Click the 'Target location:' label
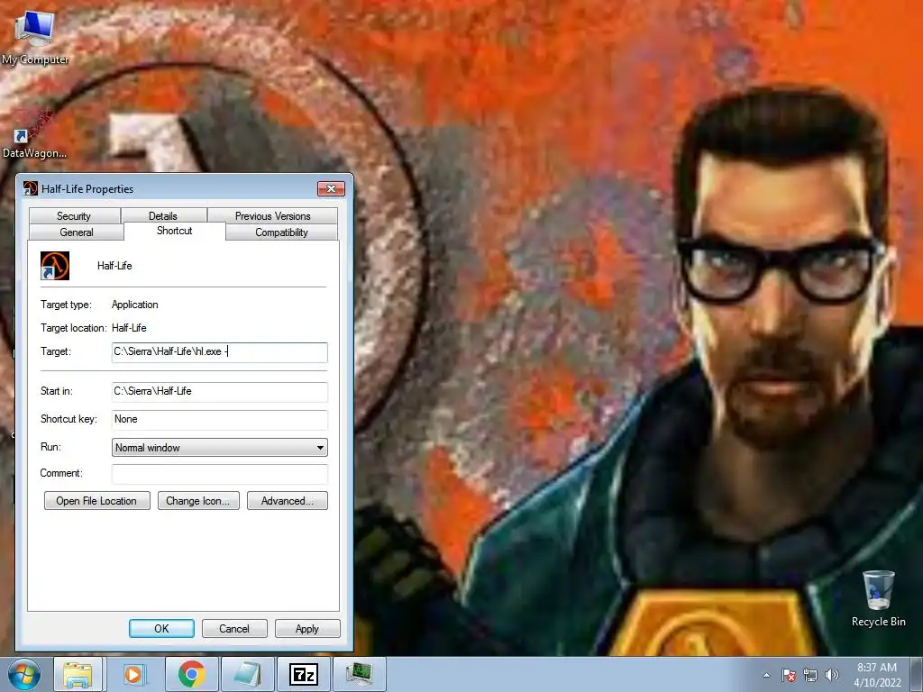The width and height of the screenshot is (923, 692). click(x=74, y=328)
